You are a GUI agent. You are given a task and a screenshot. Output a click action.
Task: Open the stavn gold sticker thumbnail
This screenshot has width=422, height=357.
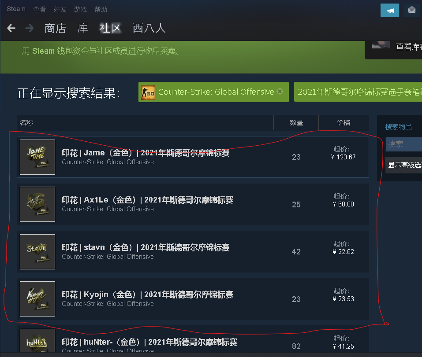click(x=37, y=252)
